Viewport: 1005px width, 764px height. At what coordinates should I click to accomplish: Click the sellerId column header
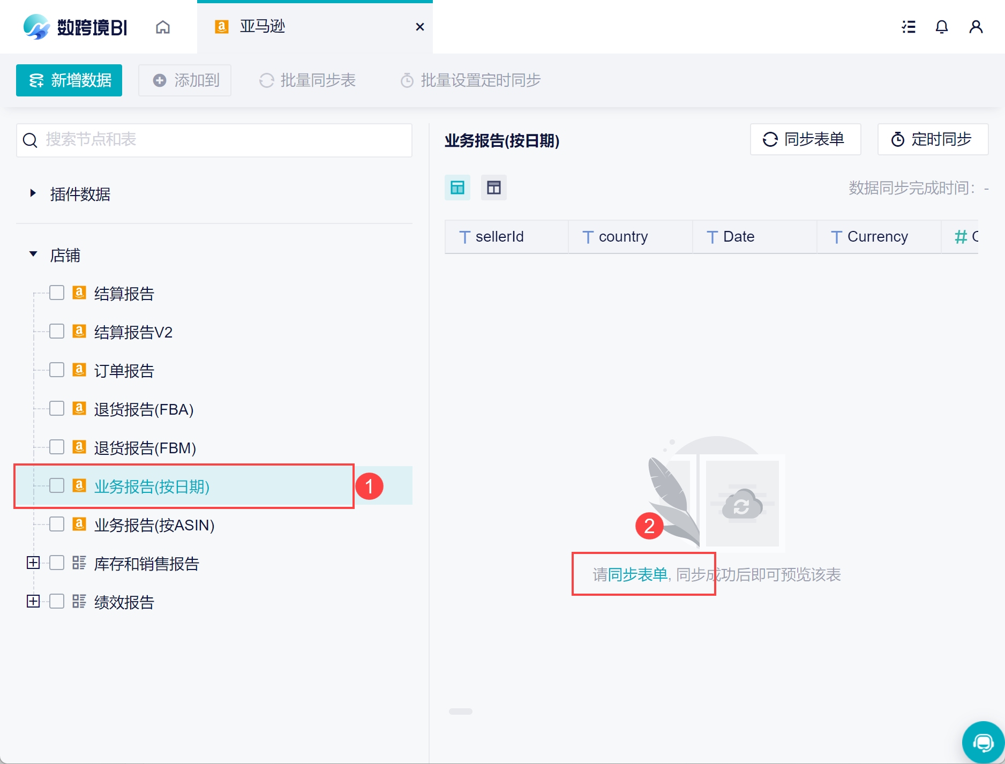click(507, 237)
